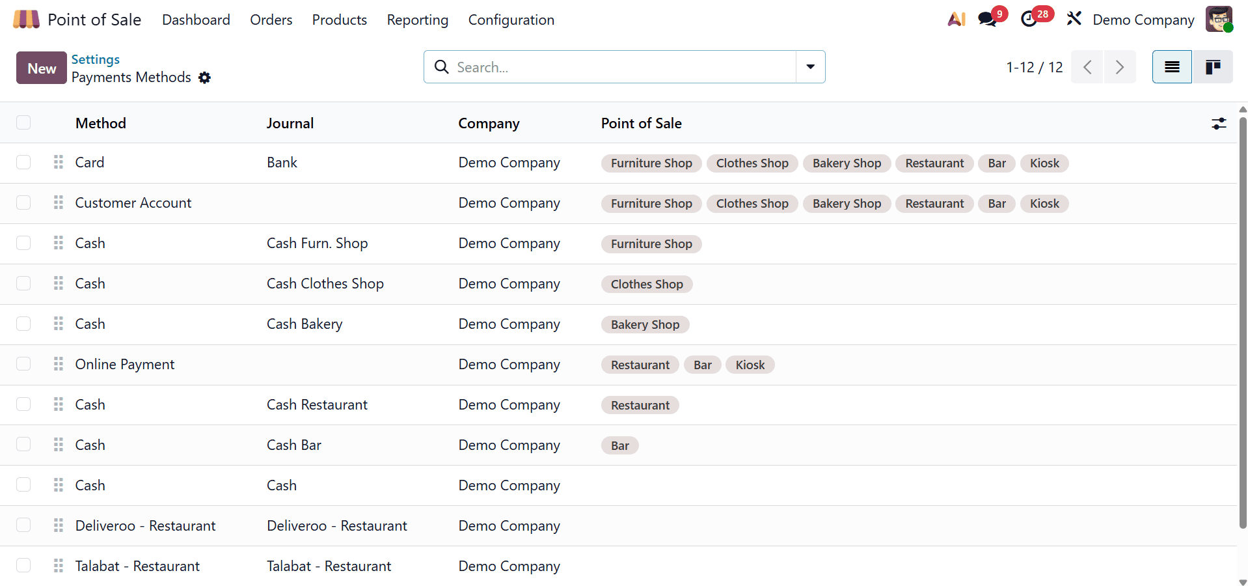Switch to list view

(1171, 66)
